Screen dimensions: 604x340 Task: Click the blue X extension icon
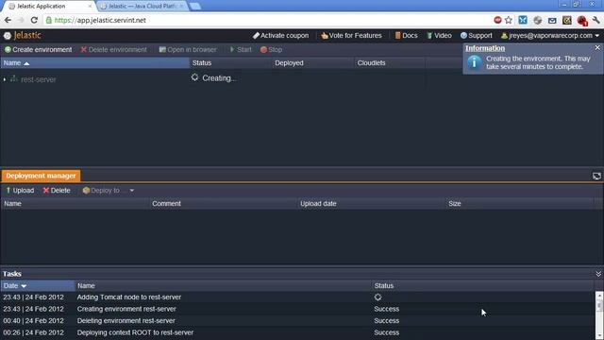tap(523, 20)
